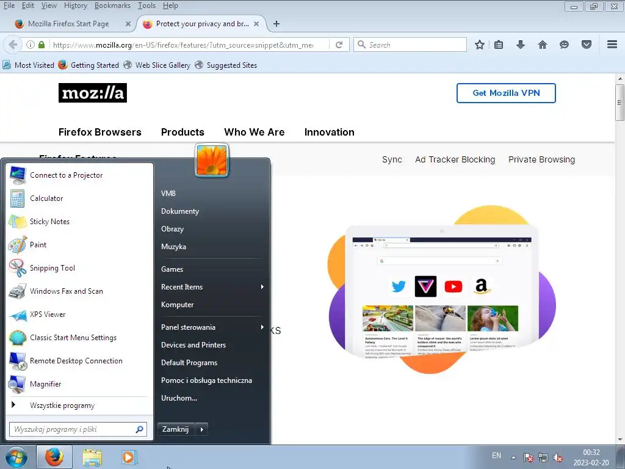Screen dimensions: 625x469
Task: Click the chat bubble toolbar icon
Action: click(564, 45)
